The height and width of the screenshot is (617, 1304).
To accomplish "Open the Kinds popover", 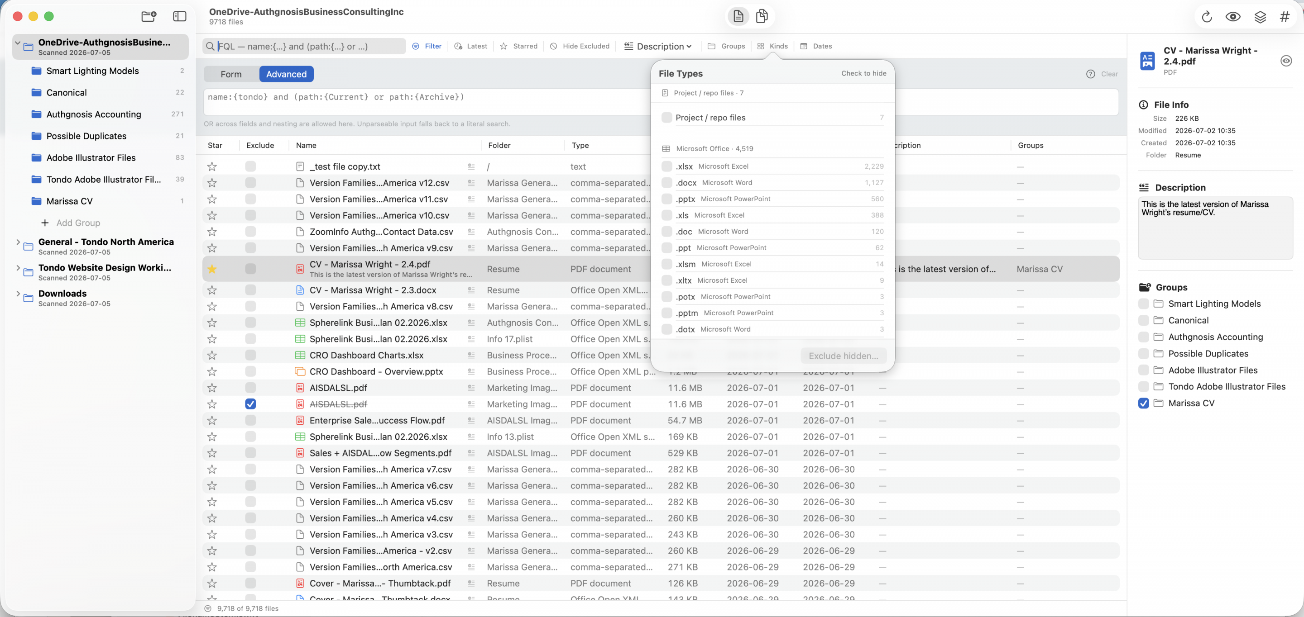I will [x=772, y=46].
